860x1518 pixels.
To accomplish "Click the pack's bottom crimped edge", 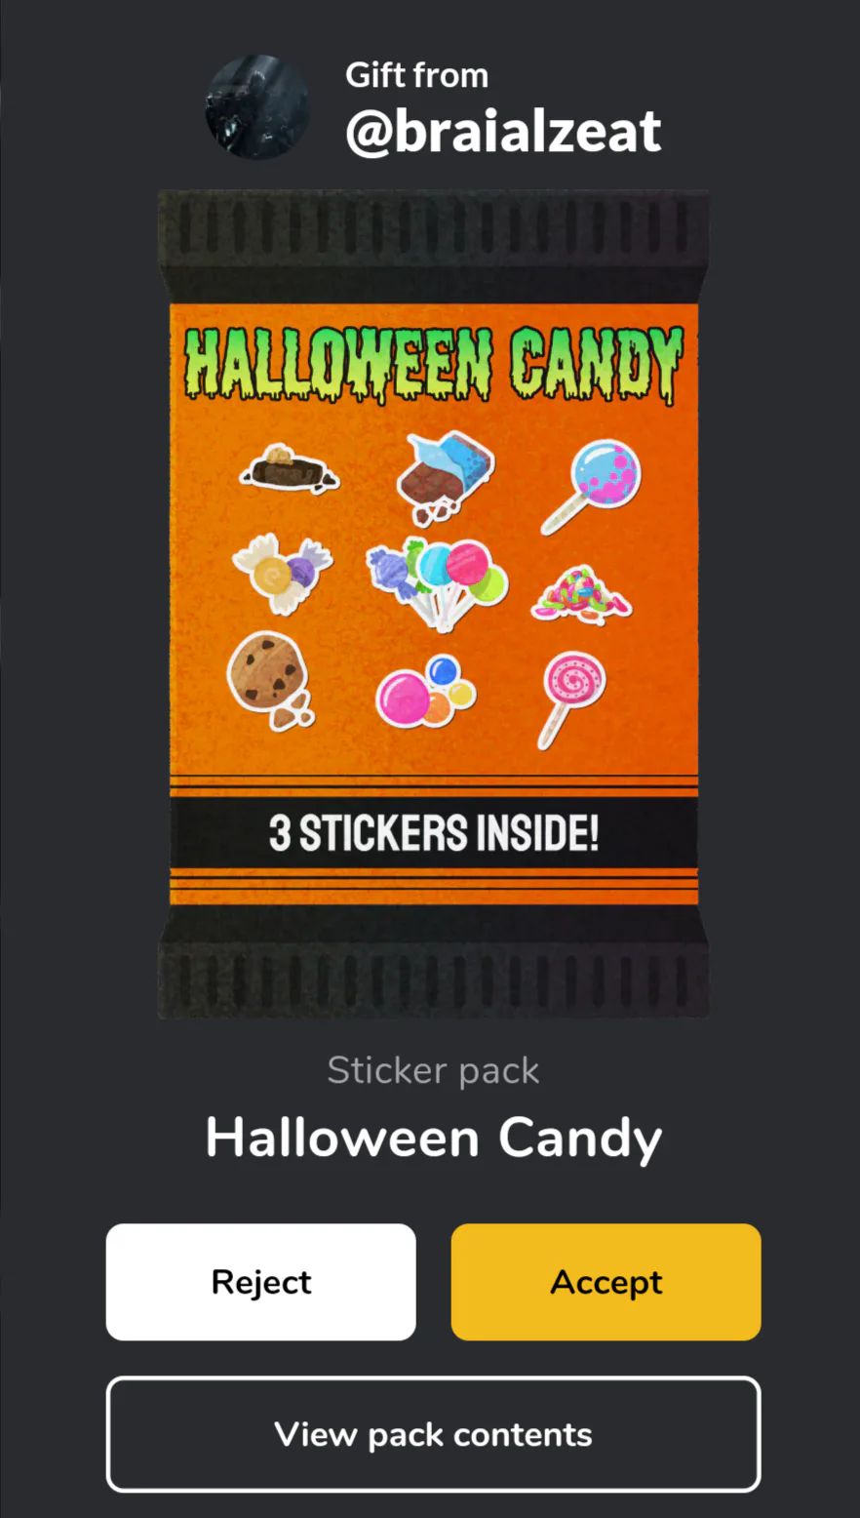I will 434,962.
